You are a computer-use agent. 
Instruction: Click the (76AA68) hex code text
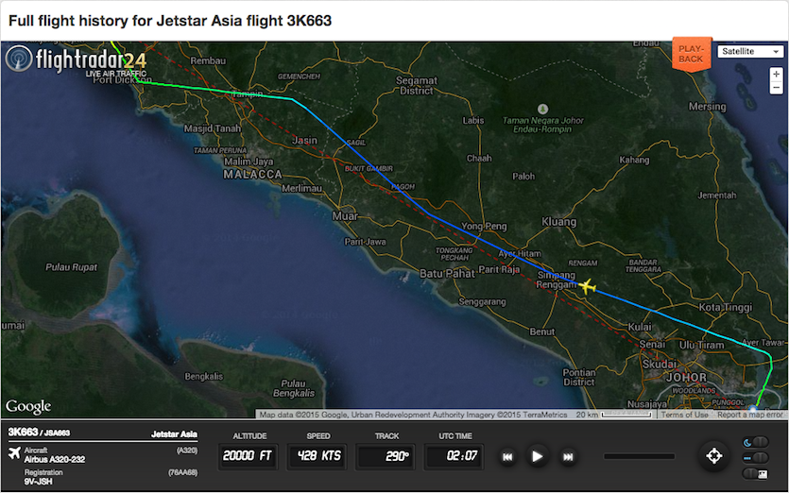182,472
